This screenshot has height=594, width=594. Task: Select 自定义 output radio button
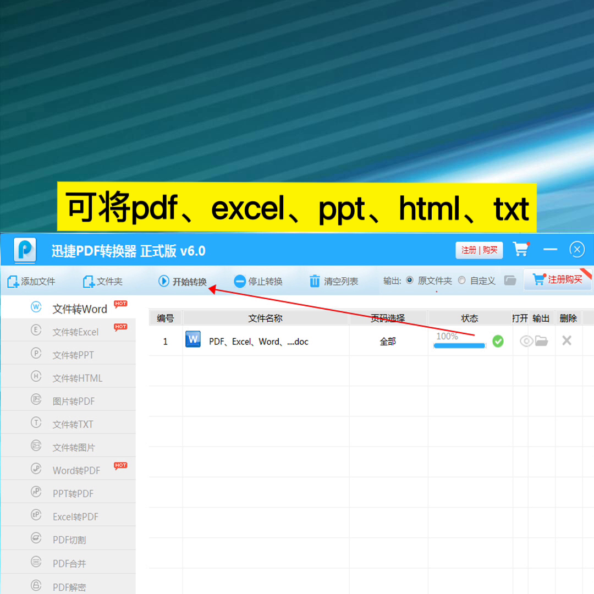pyautogui.click(x=461, y=280)
